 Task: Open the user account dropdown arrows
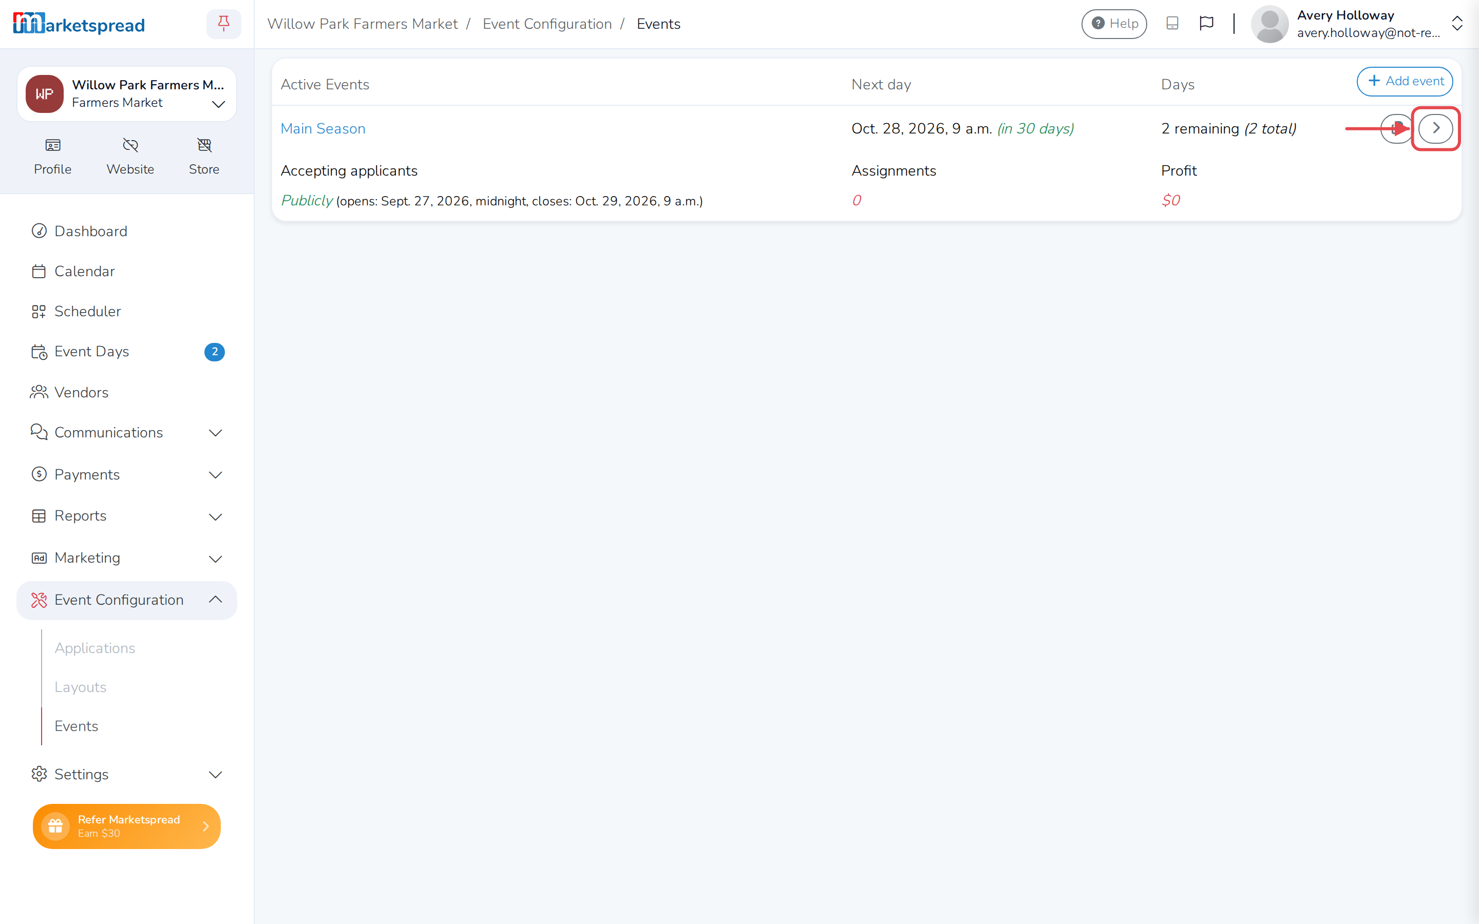pyautogui.click(x=1457, y=24)
